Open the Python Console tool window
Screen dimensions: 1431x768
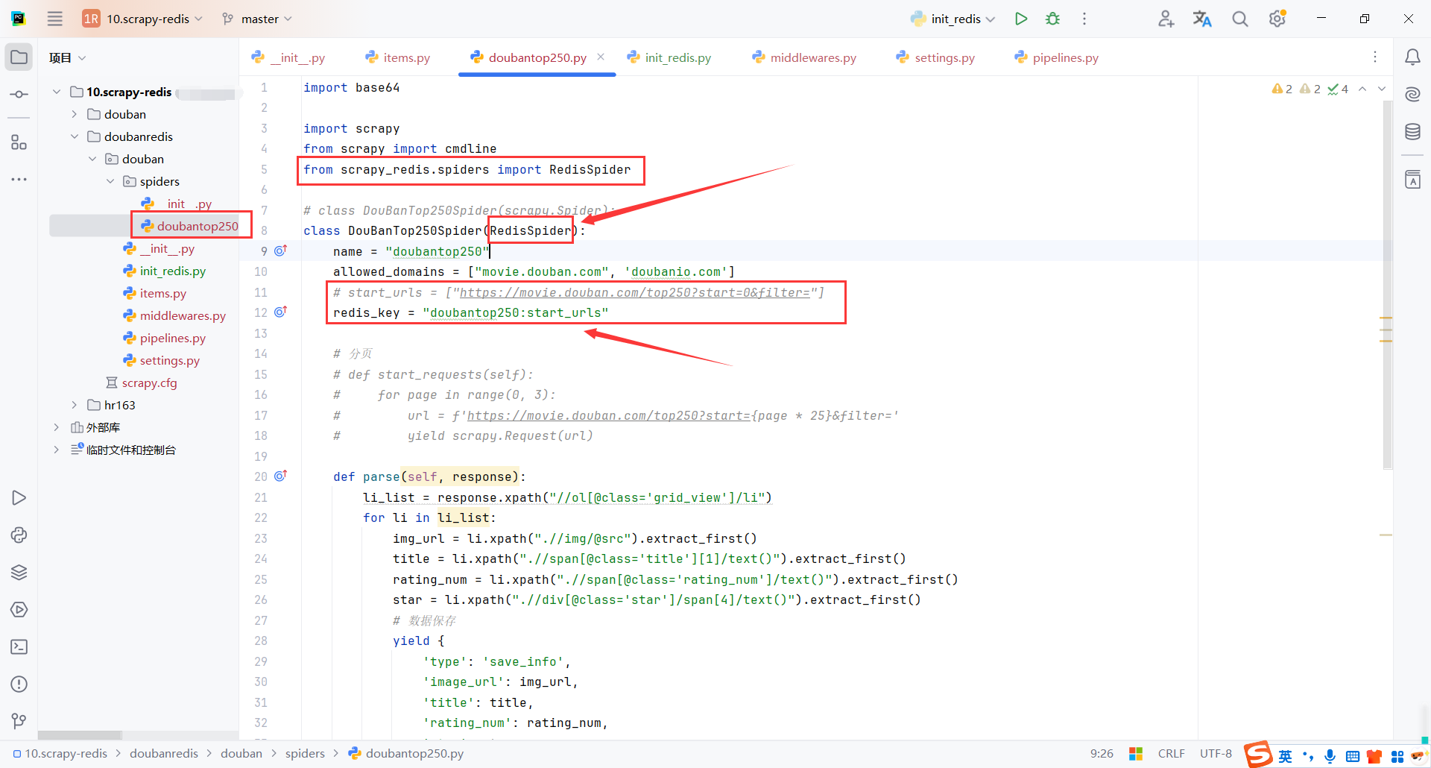coord(19,535)
